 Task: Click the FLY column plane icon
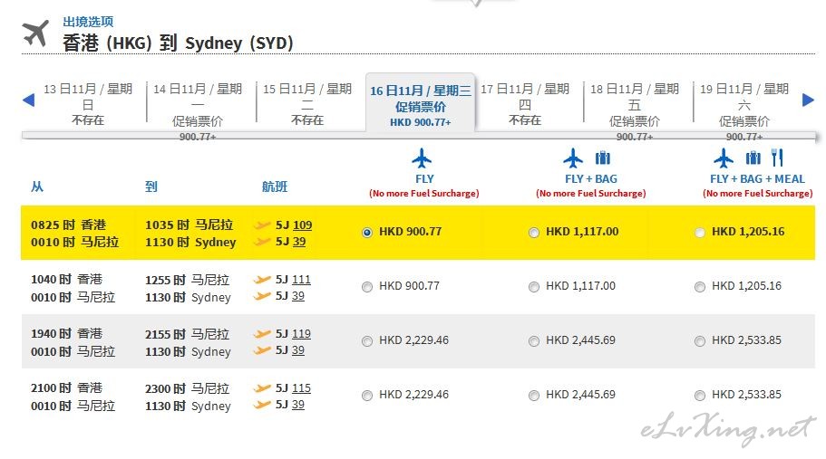tap(423, 158)
